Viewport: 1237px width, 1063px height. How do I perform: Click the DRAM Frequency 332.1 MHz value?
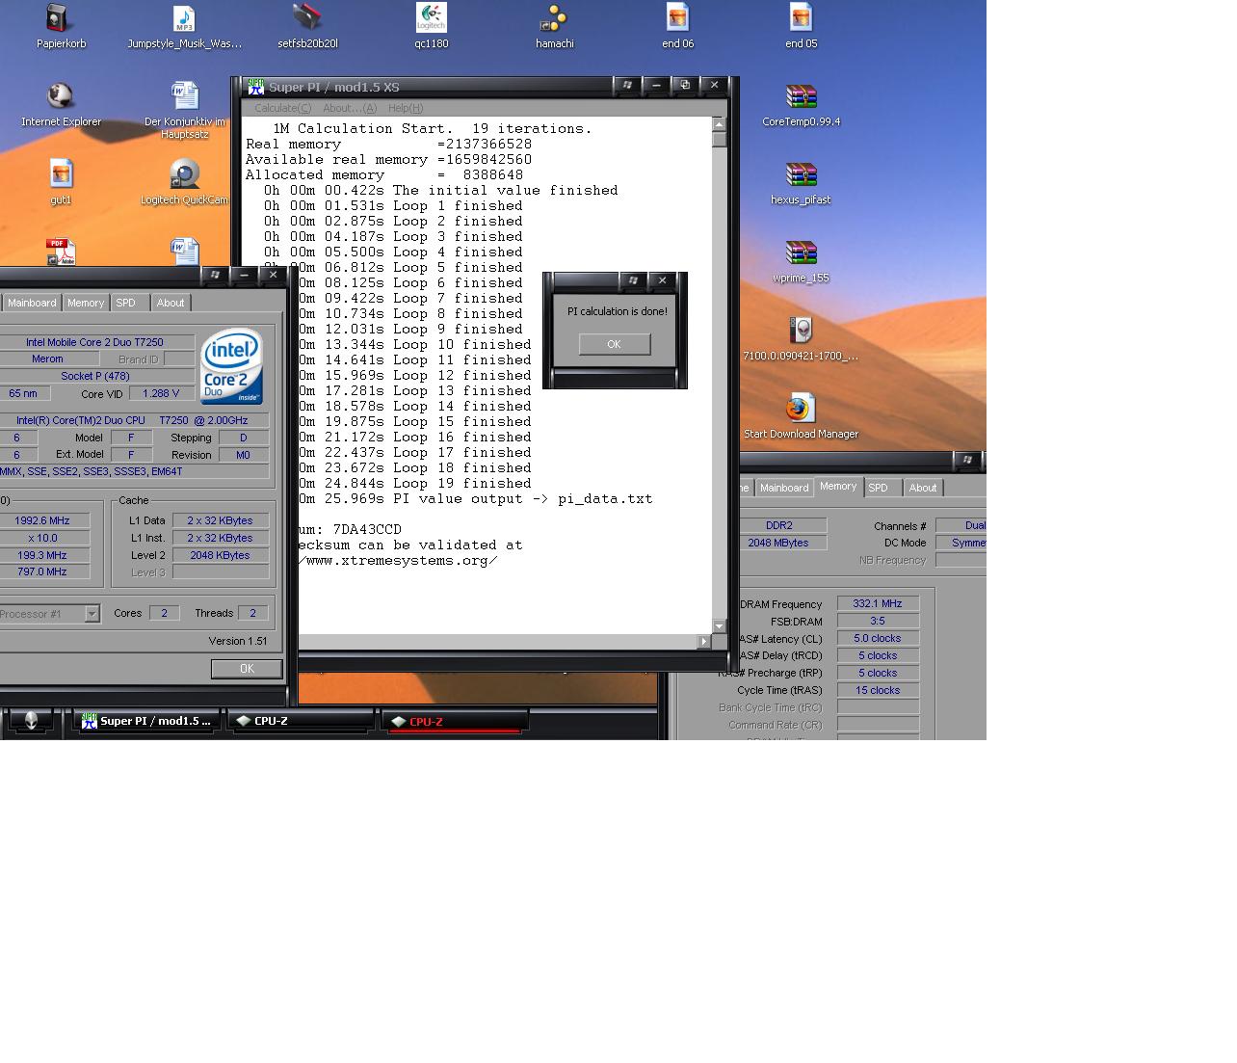tap(878, 604)
